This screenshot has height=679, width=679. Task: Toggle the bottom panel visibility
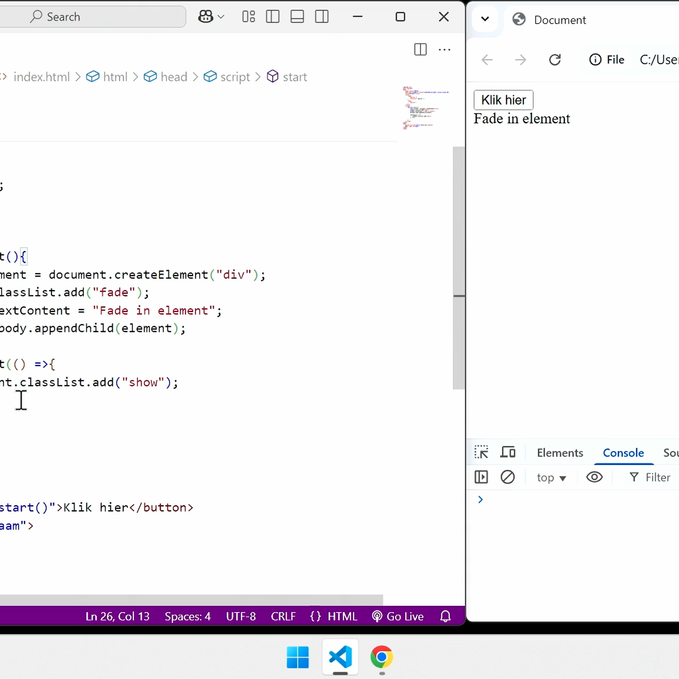click(x=297, y=17)
